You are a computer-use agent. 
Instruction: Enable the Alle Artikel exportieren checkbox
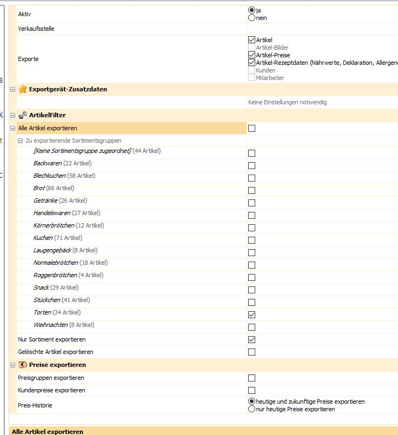251,129
